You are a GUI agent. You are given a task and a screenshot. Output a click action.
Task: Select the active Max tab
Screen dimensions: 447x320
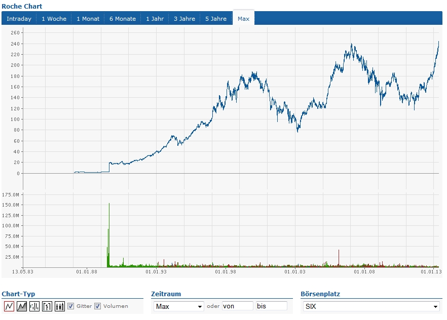pos(243,18)
